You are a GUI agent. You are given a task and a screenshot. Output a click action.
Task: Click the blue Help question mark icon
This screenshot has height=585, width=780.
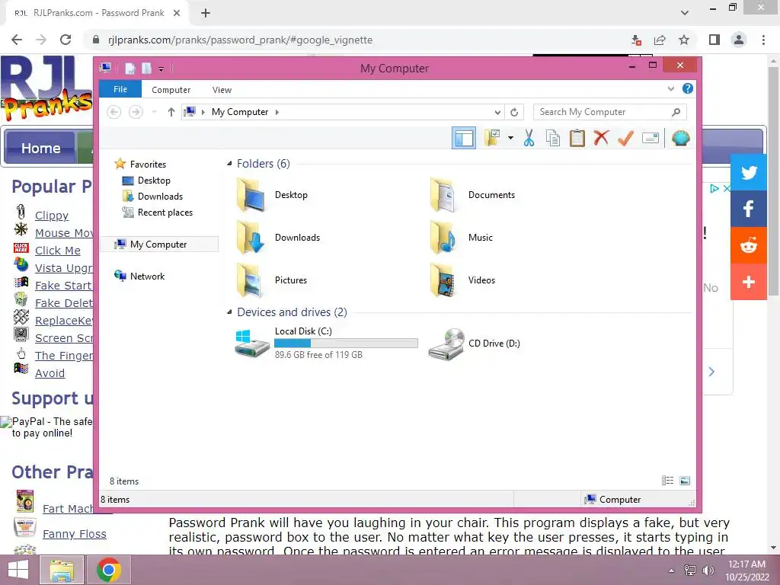point(688,88)
